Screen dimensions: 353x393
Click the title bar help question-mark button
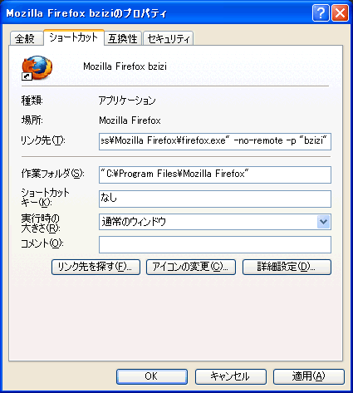tap(321, 13)
